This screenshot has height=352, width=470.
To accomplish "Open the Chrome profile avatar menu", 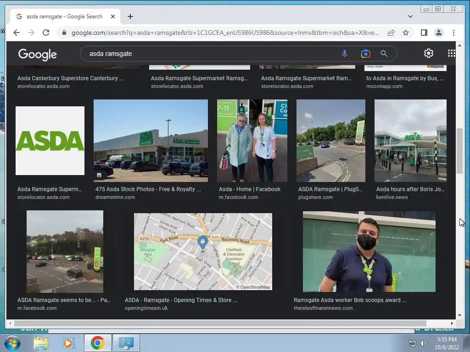I will tap(438, 33).
